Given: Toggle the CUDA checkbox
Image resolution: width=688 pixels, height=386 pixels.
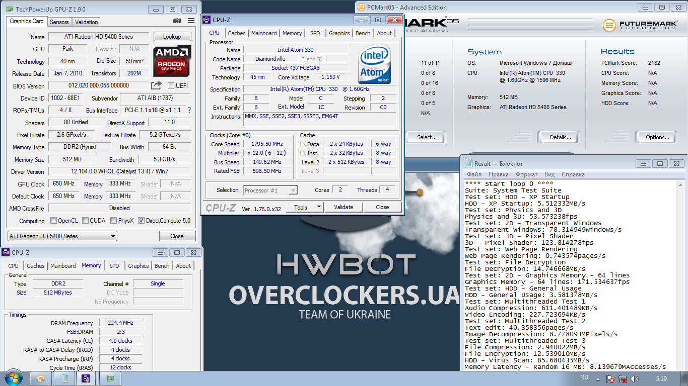Looking at the screenshot, I should 86,220.
